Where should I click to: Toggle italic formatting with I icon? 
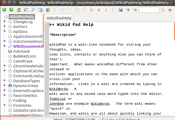106,10
